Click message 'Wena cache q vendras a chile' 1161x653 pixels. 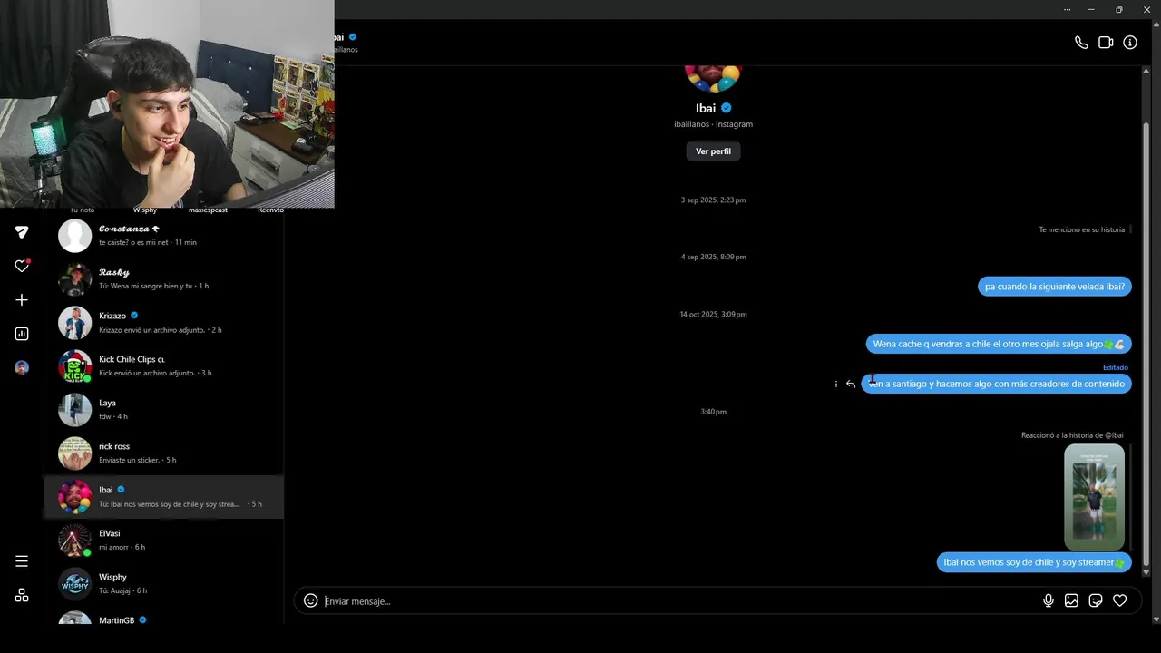[999, 344]
